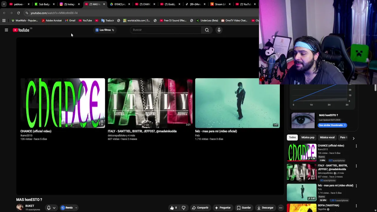This screenshot has height=212, width=377.
Task: Open the site info icon in address bar
Action: click(27, 13)
